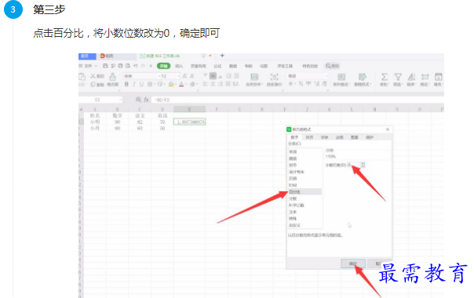Image resolution: width=474 pixels, height=298 pixels.
Task: Select 常规 in the category list
Action: [304, 151]
